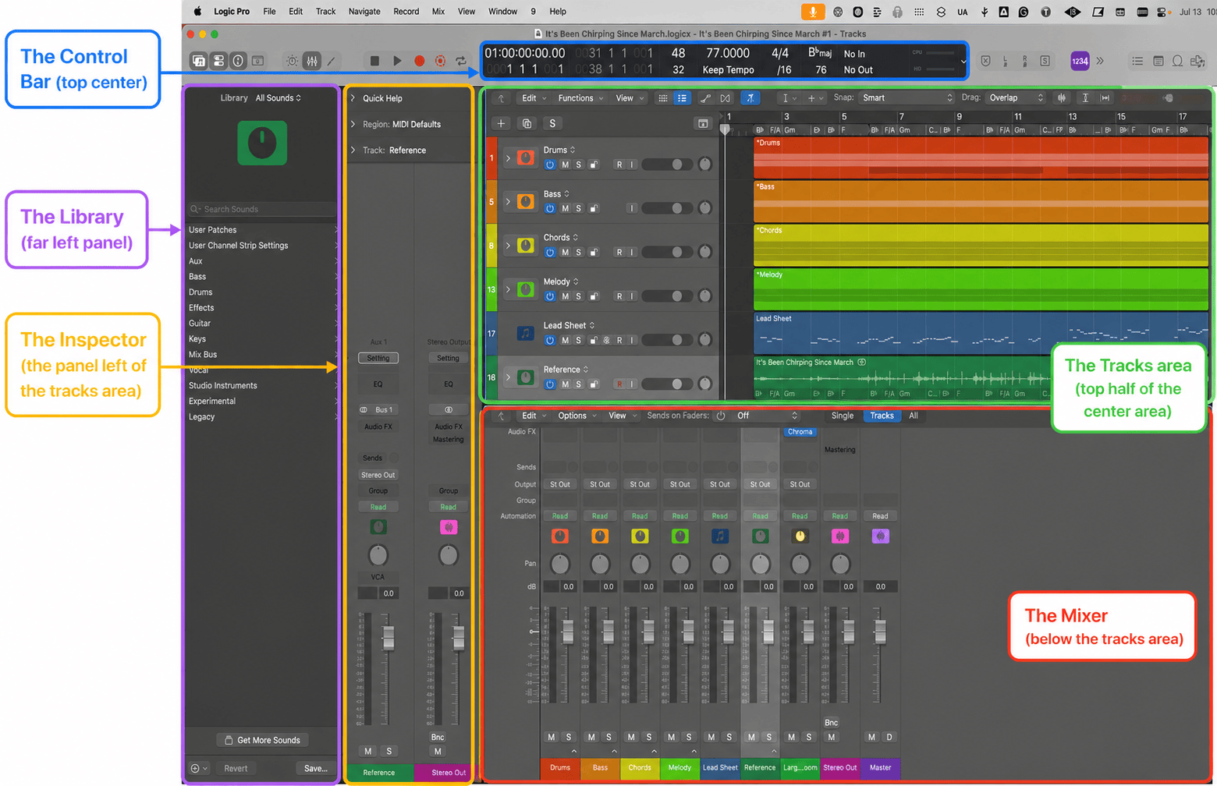Switch tracks area to grid view button
The height and width of the screenshot is (786, 1217).
point(662,98)
